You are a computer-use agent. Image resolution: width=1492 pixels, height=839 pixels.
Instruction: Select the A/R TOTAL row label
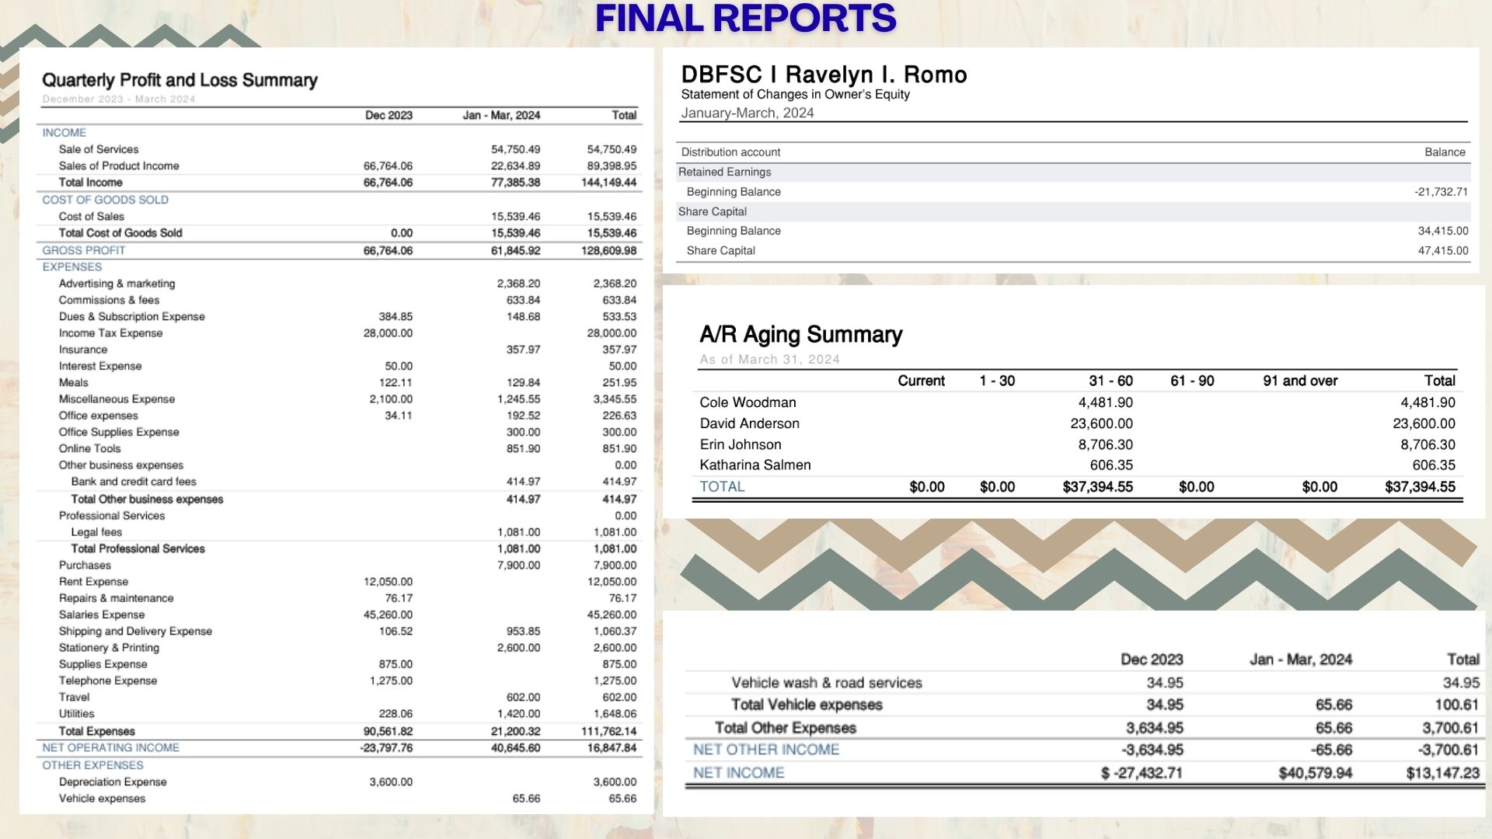pos(722,486)
